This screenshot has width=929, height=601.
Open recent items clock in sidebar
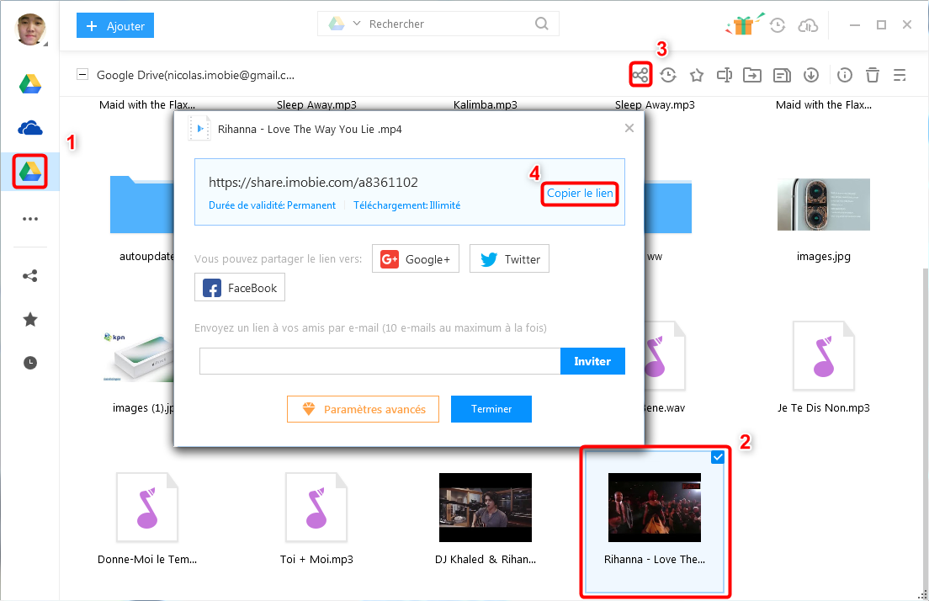click(30, 363)
